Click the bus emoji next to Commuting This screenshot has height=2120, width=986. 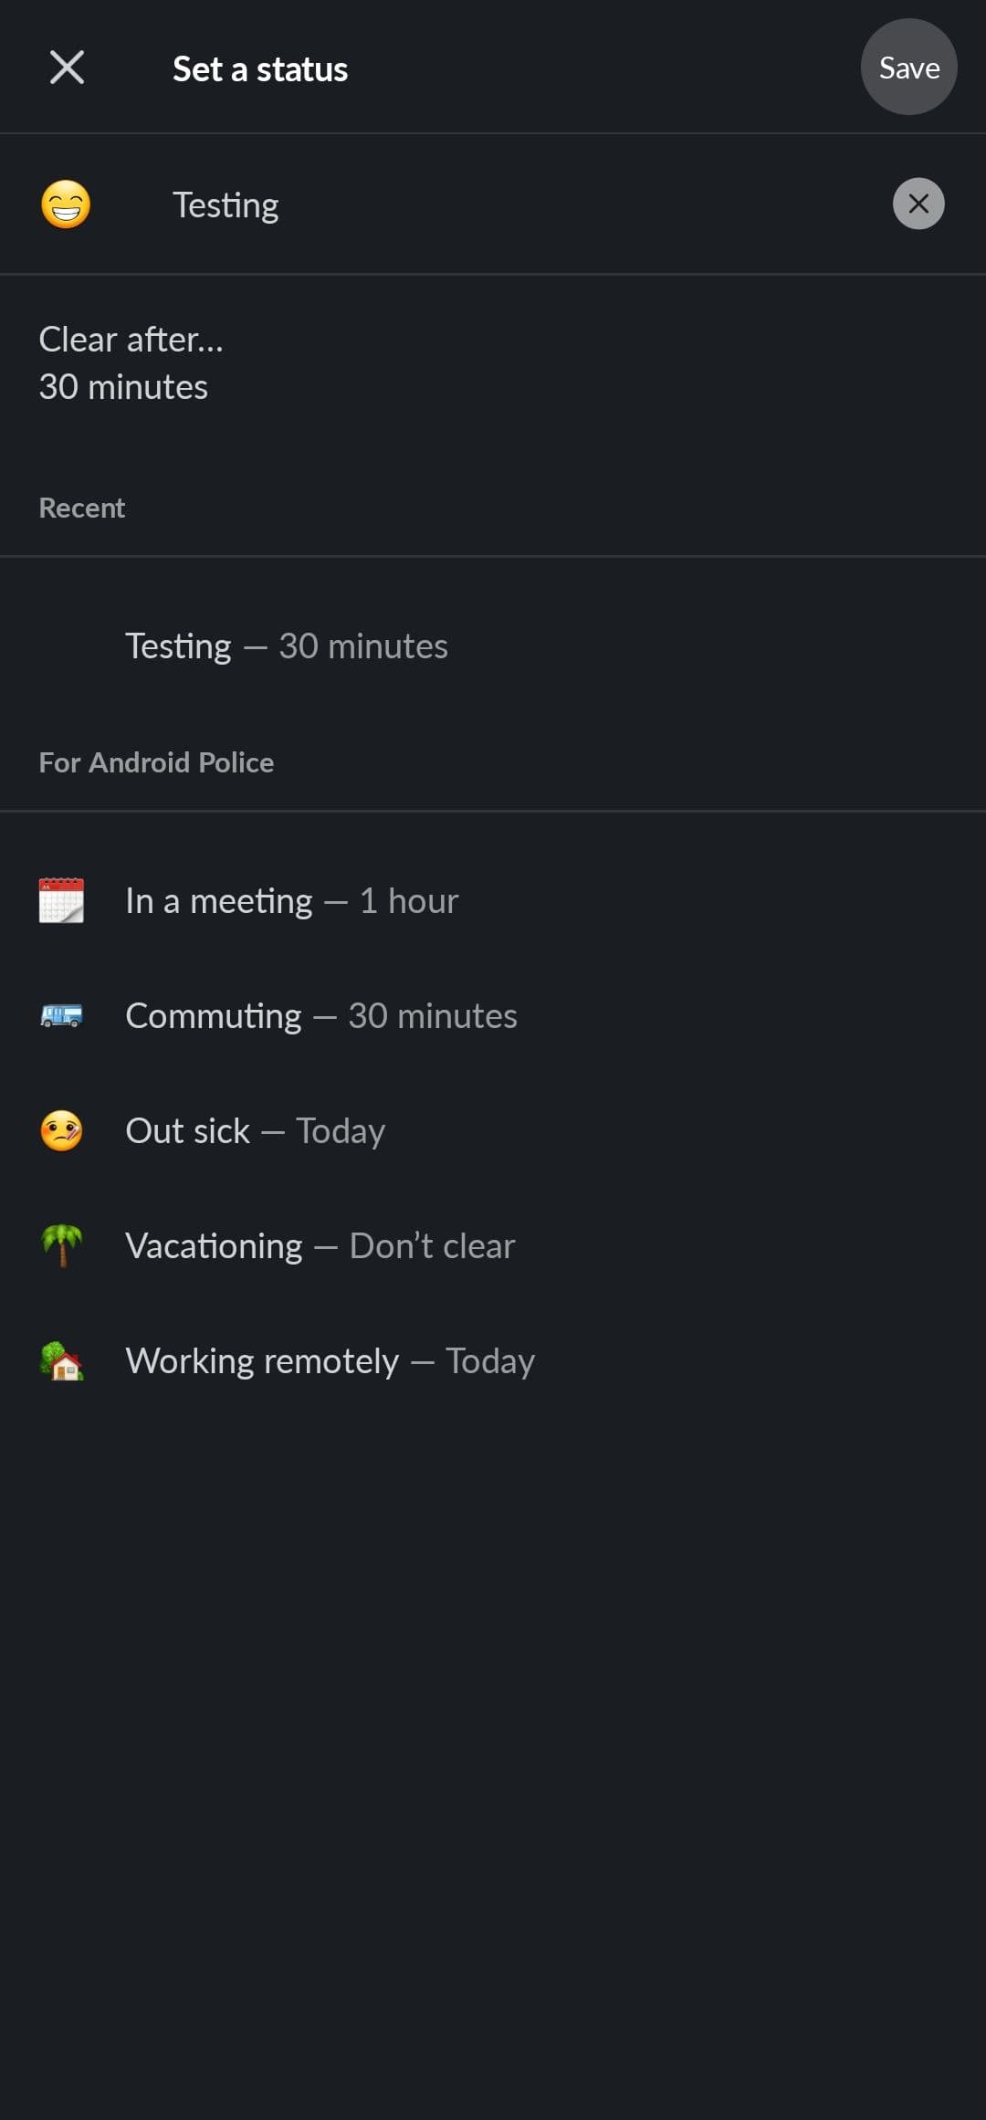[x=61, y=1014]
